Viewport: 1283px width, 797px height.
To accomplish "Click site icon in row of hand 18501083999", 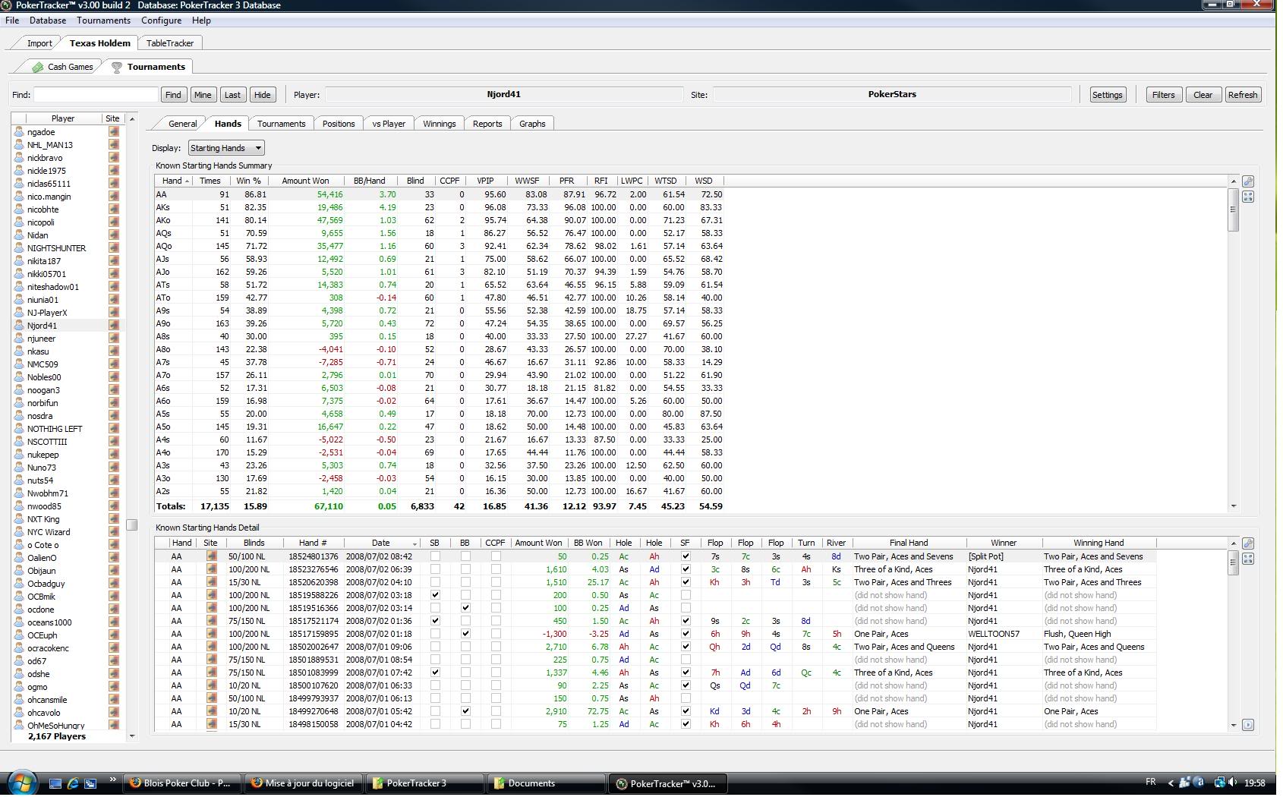I will (211, 673).
